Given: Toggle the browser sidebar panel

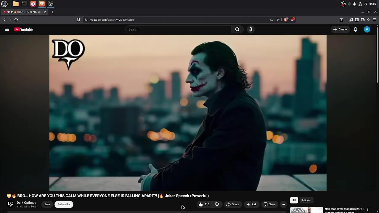Looking at the screenshot, I should [x=357, y=20].
